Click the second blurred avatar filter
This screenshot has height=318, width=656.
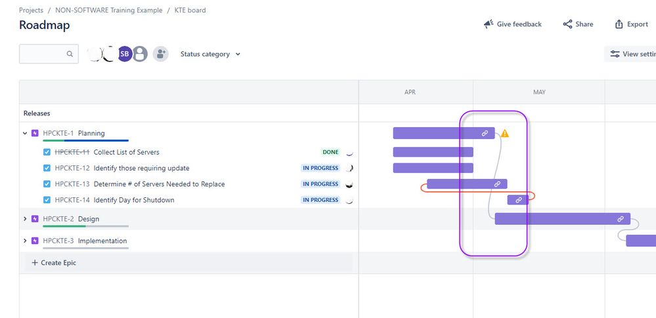coord(110,54)
